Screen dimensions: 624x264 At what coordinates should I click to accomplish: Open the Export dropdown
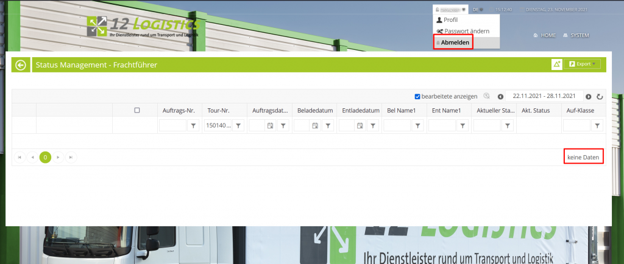[583, 64]
